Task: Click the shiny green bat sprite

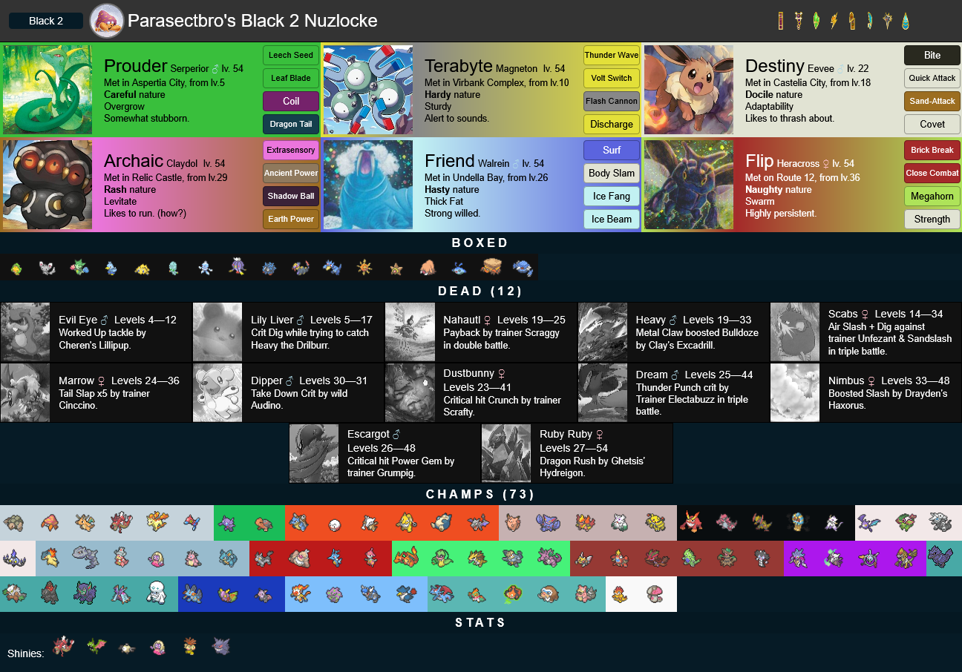Action: coord(96,647)
